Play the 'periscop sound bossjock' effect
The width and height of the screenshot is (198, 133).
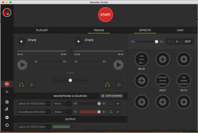pyautogui.click(x=163, y=81)
